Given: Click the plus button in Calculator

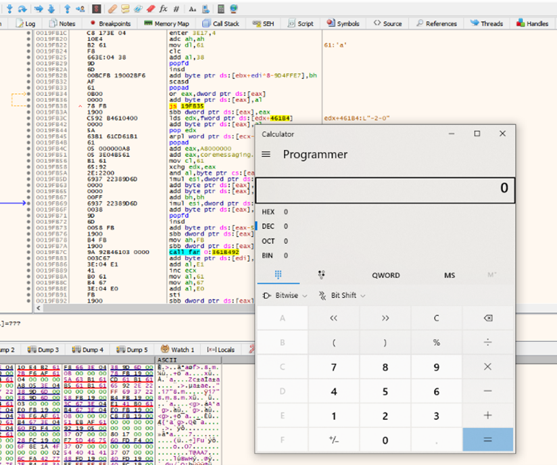Looking at the screenshot, I should (488, 416).
